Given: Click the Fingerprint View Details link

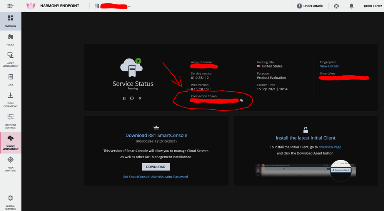Looking at the screenshot, I should point(329,66).
